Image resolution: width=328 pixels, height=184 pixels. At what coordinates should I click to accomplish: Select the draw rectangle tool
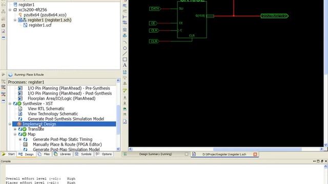point(125,59)
